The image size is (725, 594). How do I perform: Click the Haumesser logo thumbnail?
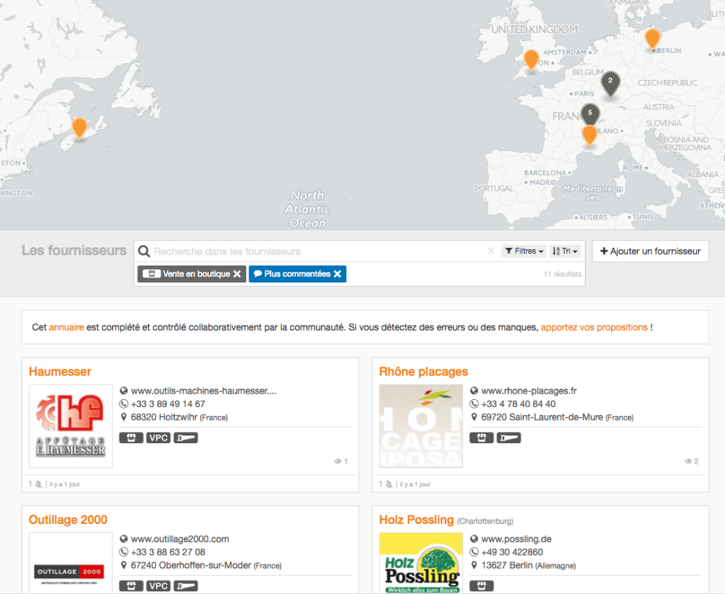coord(71,425)
